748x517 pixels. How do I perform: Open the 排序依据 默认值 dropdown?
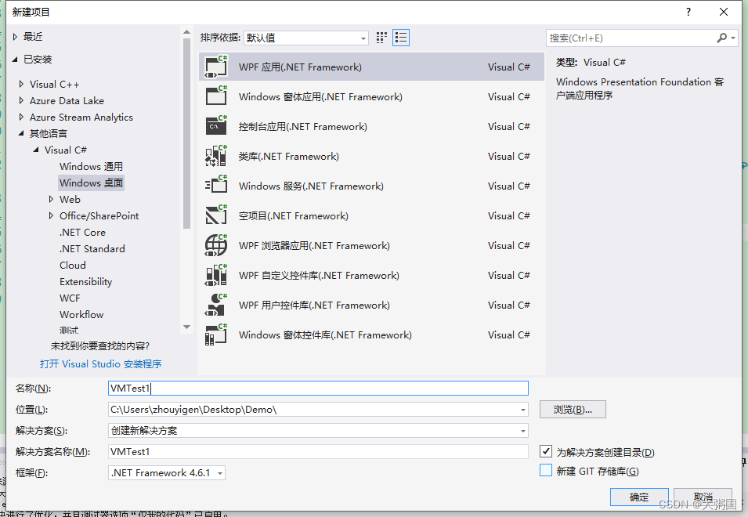point(305,38)
